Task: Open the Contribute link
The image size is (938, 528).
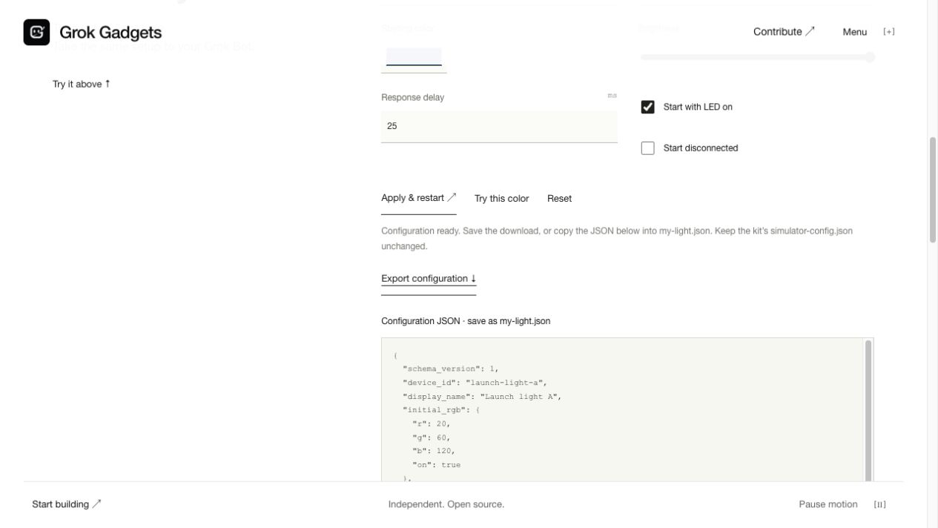Action: tap(784, 32)
